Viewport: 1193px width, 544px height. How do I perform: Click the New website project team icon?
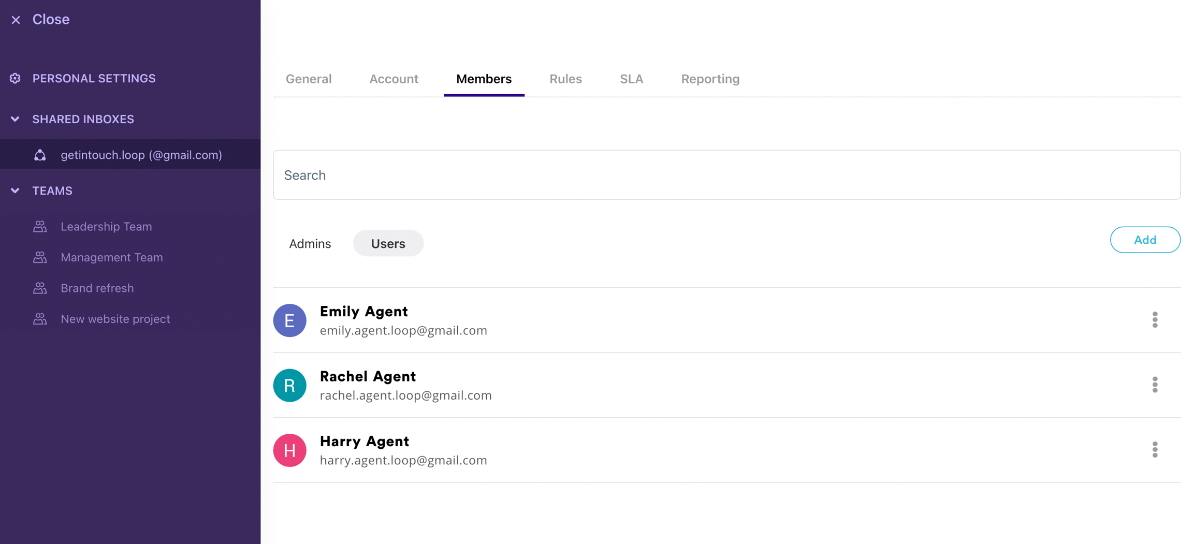(40, 319)
